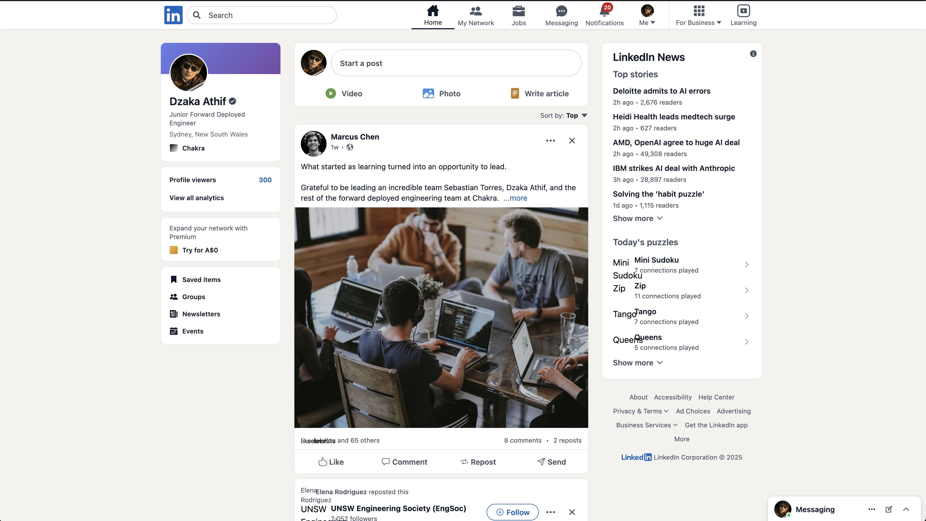
Task: Compose new message in Messaging bar
Action: pyautogui.click(x=889, y=509)
